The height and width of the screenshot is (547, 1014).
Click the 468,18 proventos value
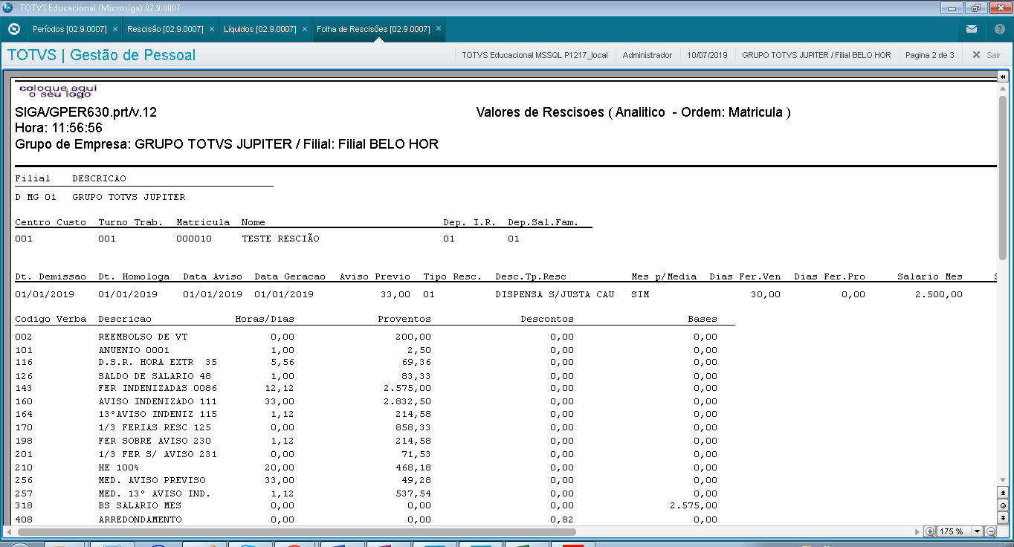tap(413, 467)
